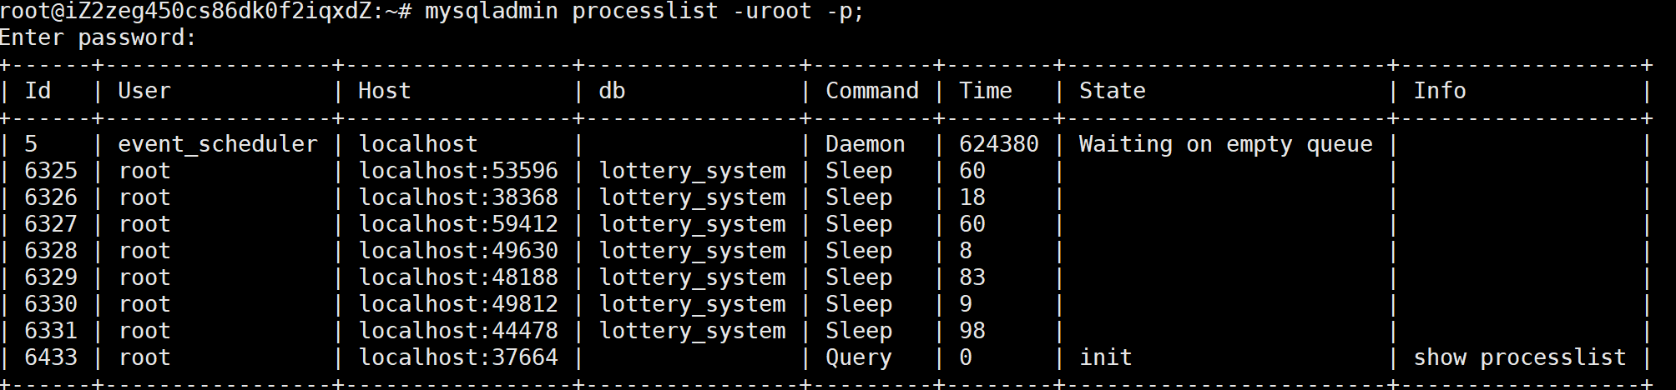
Task: Select the 'Info' column header
Action: (x=1440, y=90)
